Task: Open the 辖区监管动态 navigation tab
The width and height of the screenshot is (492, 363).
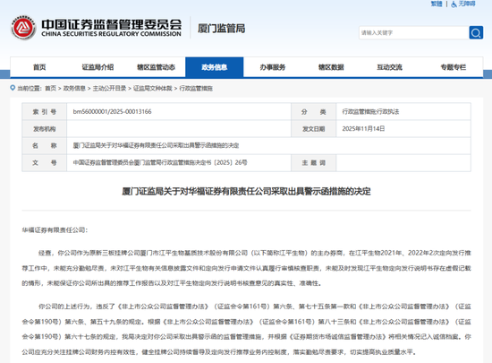Action: (x=156, y=67)
